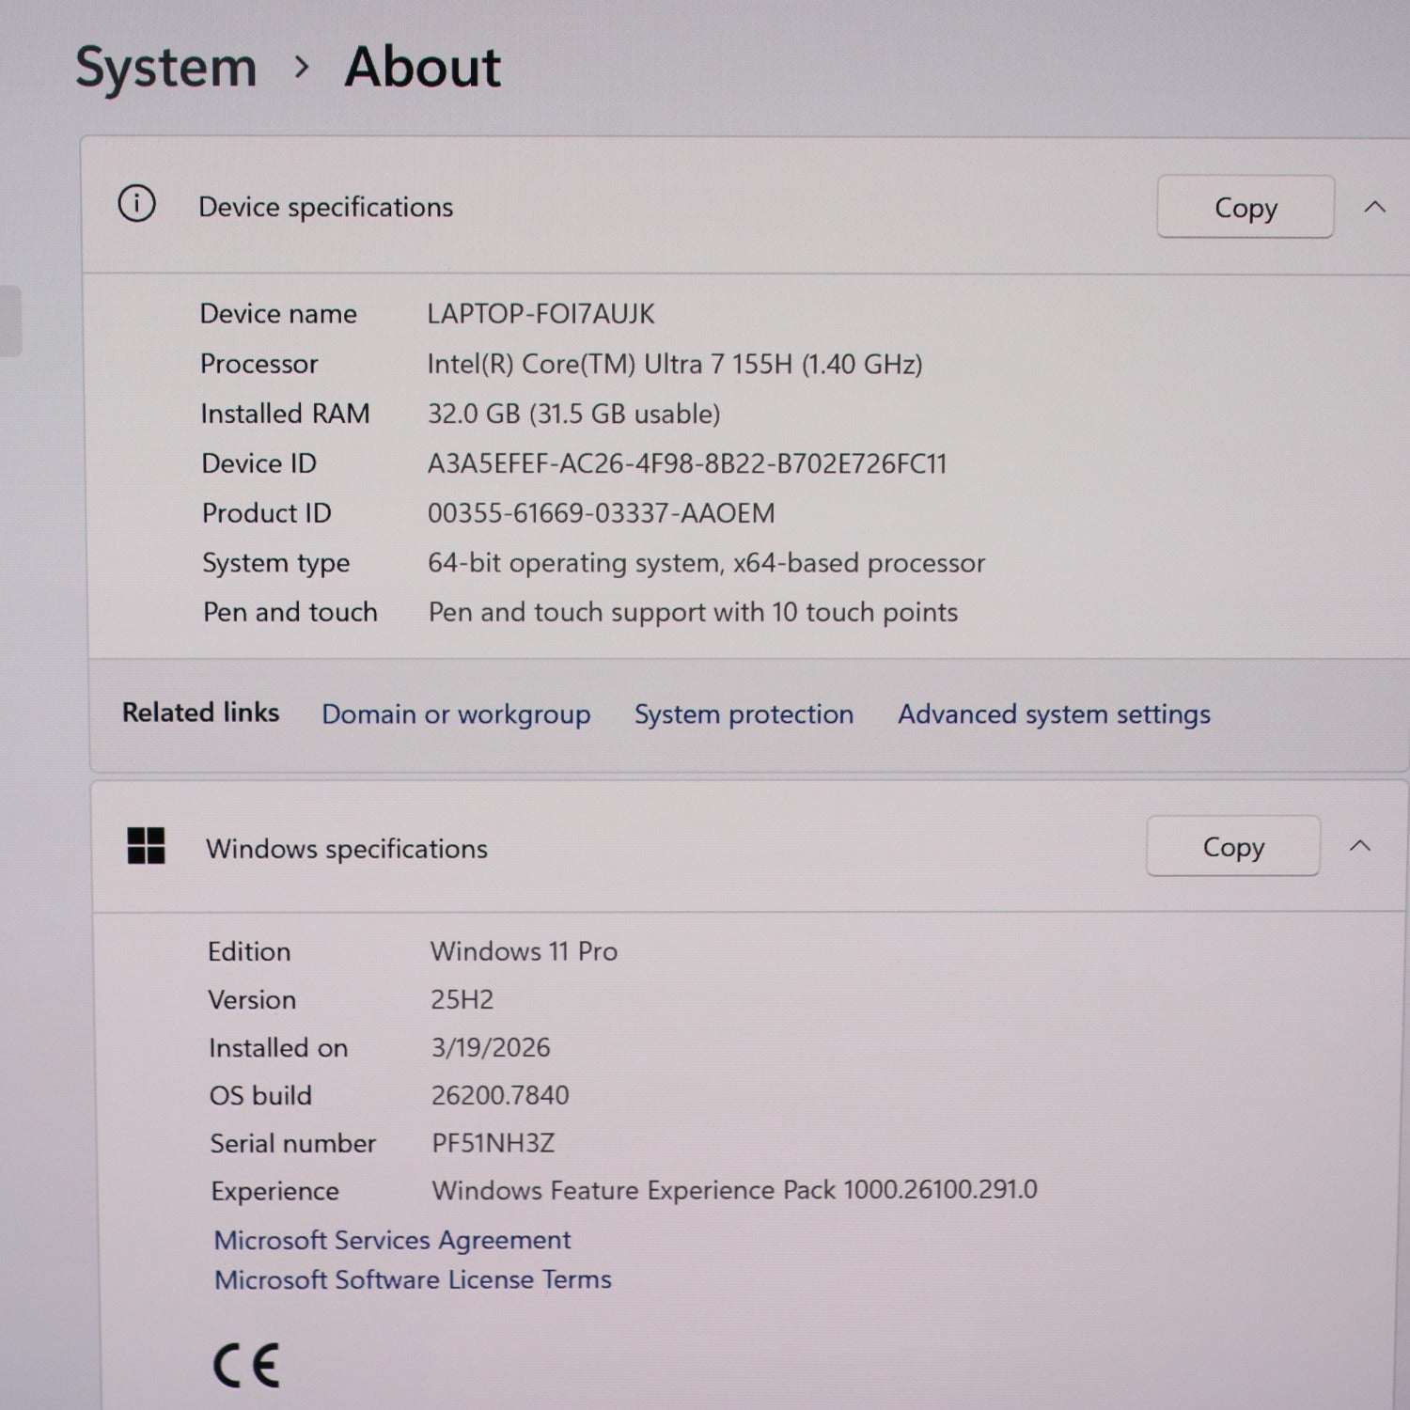Go back to System in breadcrumb
Image resolution: width=1410 pixels, height=1410 pixels.
[165, 68]
